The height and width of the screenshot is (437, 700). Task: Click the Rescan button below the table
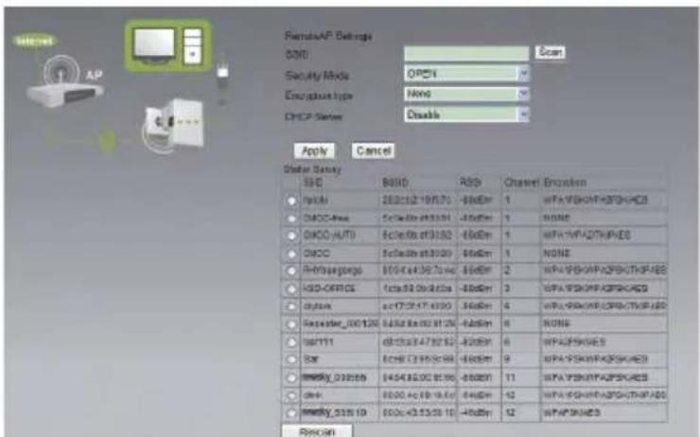[x=317, y=431]
